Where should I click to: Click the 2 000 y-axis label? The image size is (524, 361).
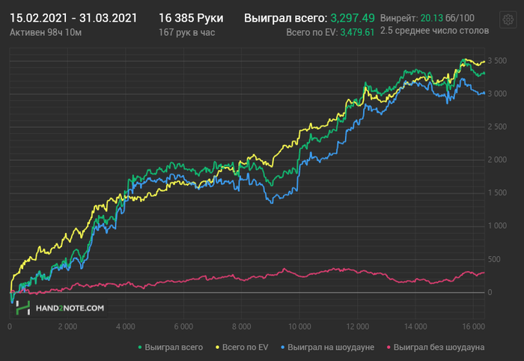497,160
